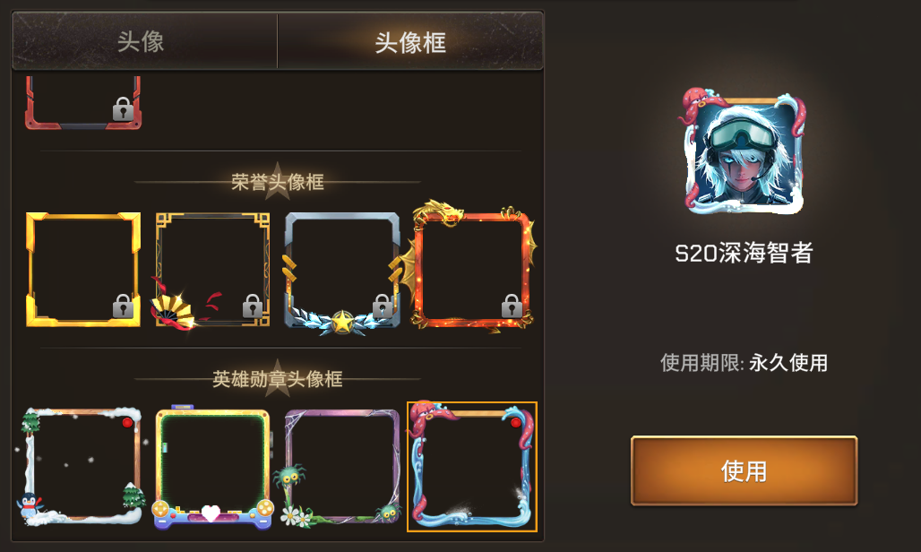The width and height of the screenshot is (921, 552).
Task: Choose the golden fan decorated frame
Action: (212, 271)
